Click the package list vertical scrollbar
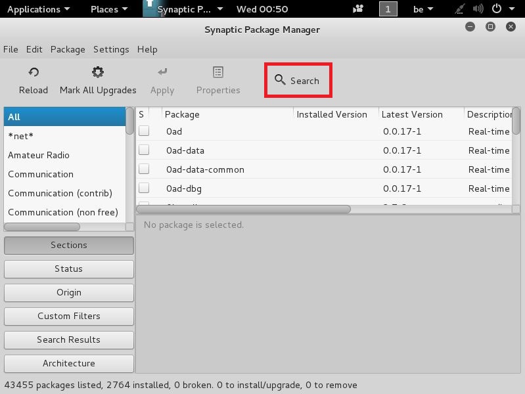525x394 pixels. click(516, 121)
